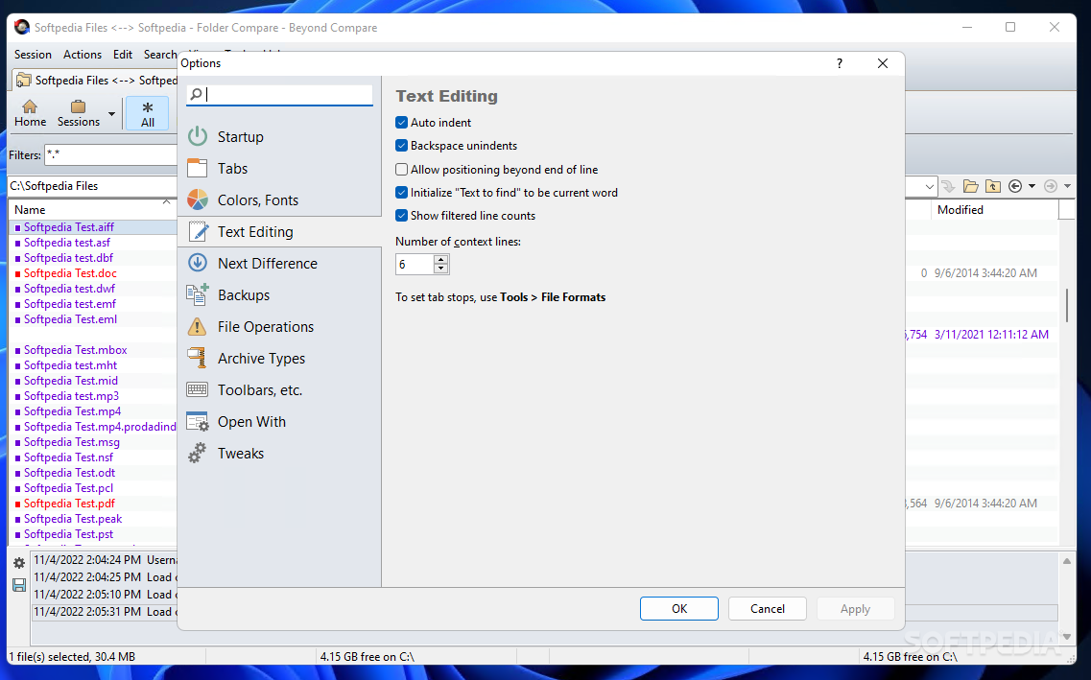
Task: Click the save log disk icon
Action: pyautogui.click(x=19, y=585)
